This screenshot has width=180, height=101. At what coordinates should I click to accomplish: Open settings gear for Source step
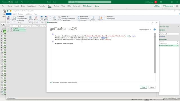pyautogui.click(x=177, y=42)
